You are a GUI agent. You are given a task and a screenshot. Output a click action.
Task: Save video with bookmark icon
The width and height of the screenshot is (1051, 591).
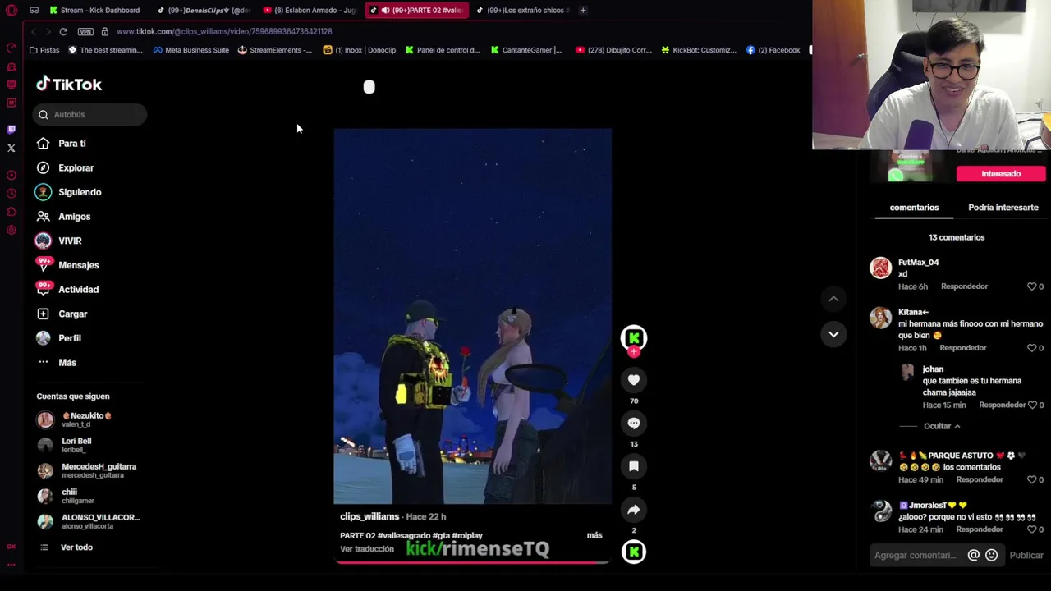click(634, 466)
